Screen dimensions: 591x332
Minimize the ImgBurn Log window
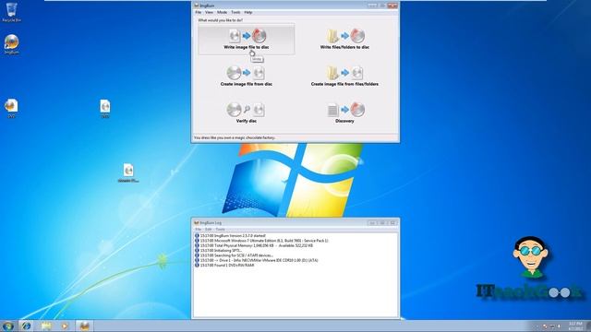pyautogui.click(x=372, y=223)
